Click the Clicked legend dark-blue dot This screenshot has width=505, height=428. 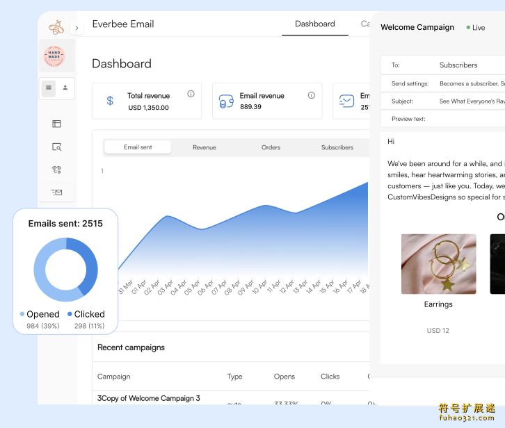[70, 314]
